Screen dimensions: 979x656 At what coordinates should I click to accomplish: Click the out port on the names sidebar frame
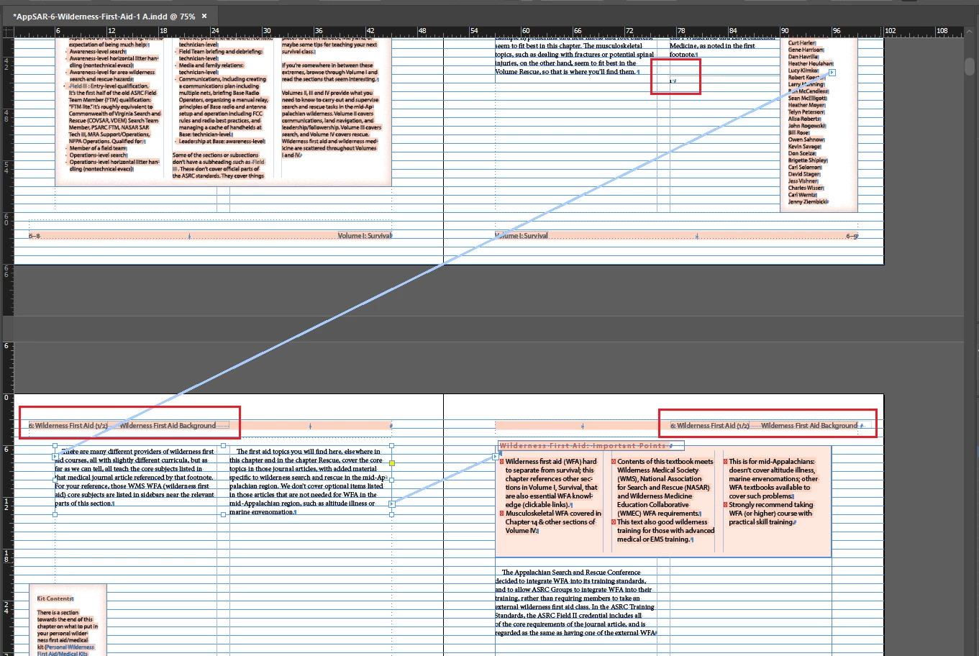[x=832, y=73]
